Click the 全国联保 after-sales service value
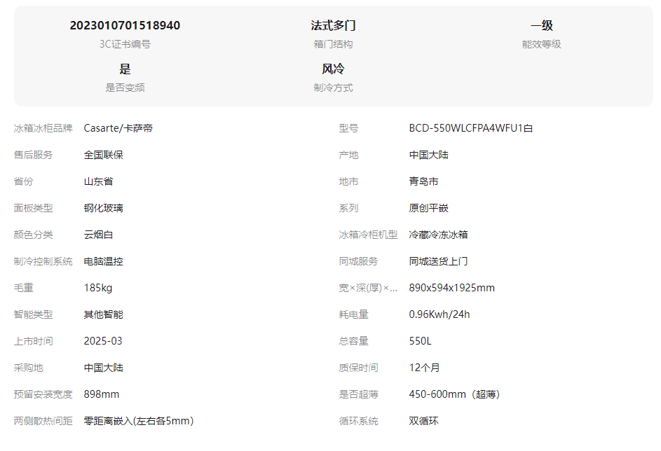Screen dimensions: 661x451 point(104,155)
